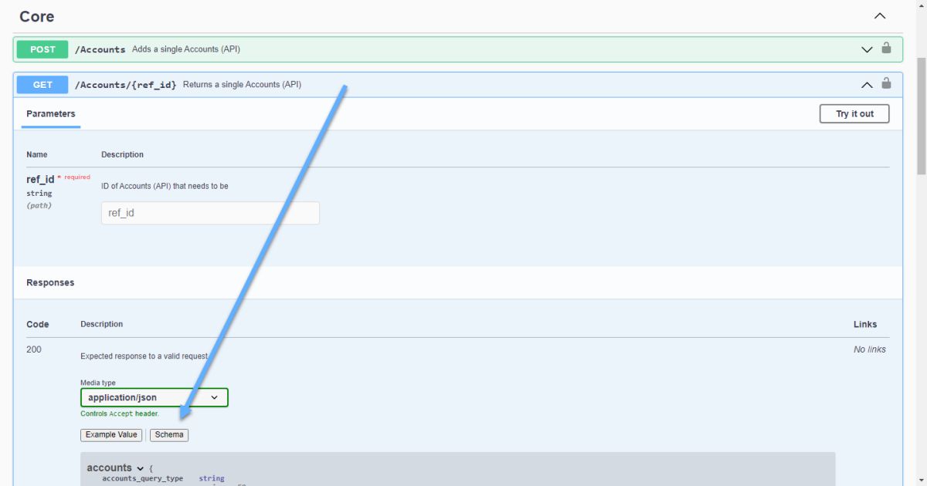This screenshot has width=927, height=486.
Task: Collapse the GET /Accounts/{ref_id} operation chevron
Action: coord(867,85)
